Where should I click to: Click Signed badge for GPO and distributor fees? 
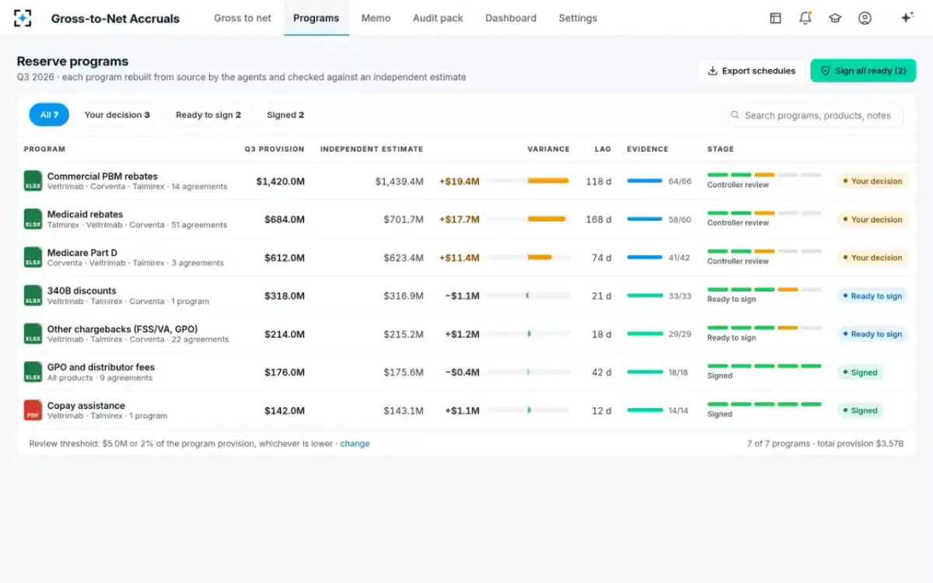click(860, 372)
